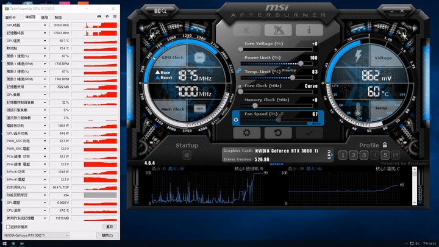Click the hardware monitor graph scrollbar

[415, 186]
